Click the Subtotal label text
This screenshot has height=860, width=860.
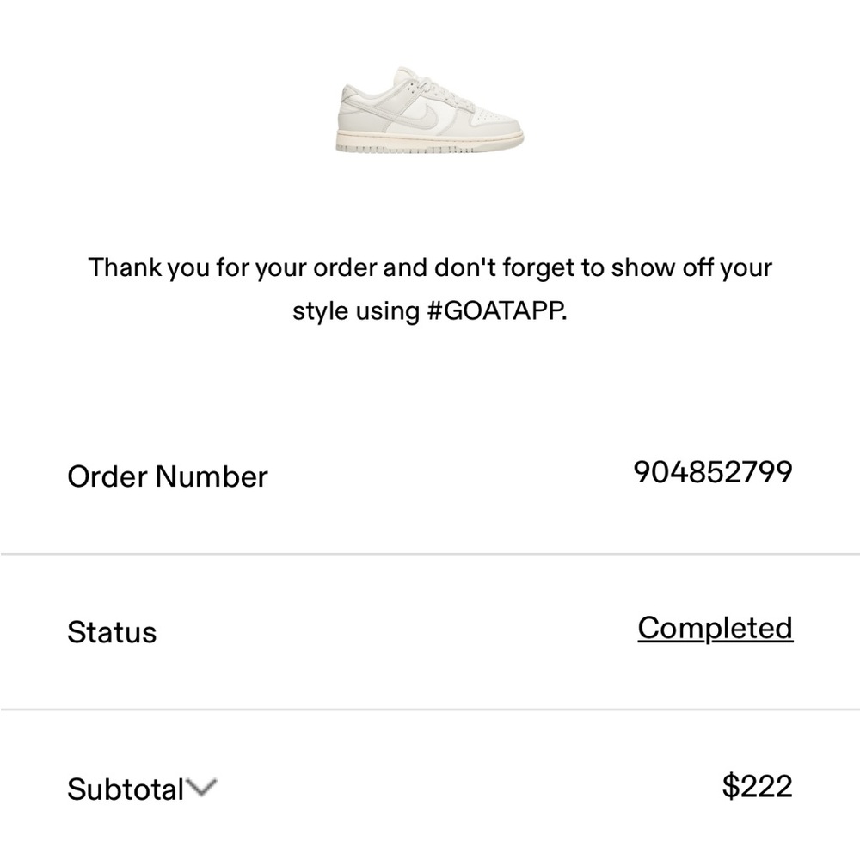coord(126,789)
